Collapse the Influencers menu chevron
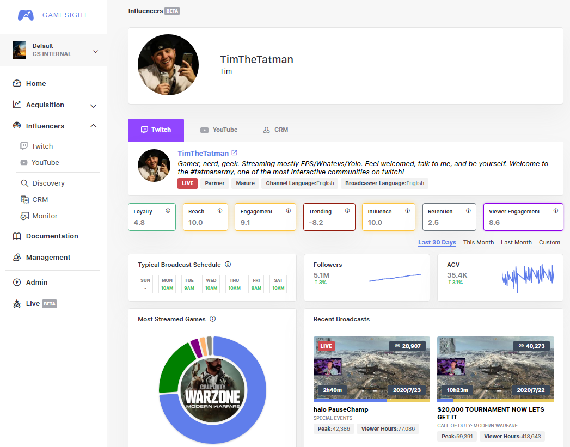 click(94, 126)
